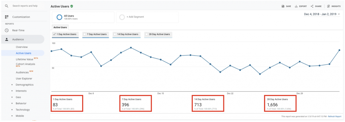Click the Add Segment empty circle
Image resolution: width=345 pixels, height=122 pixels.
coord(122,17)
